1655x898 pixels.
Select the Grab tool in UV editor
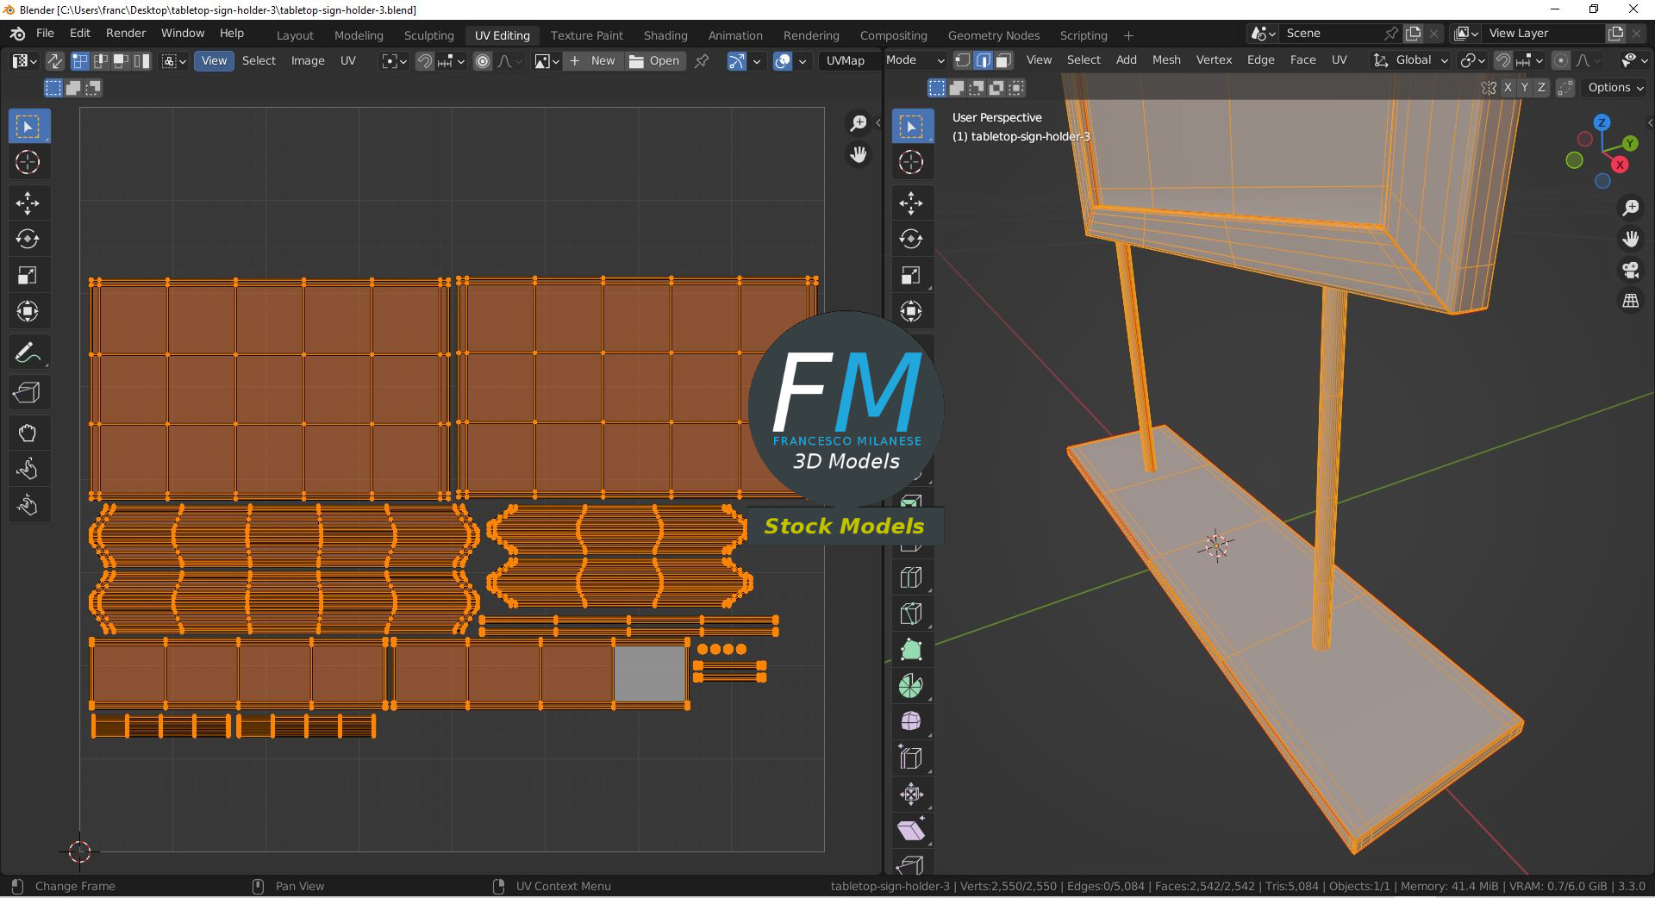28,433
